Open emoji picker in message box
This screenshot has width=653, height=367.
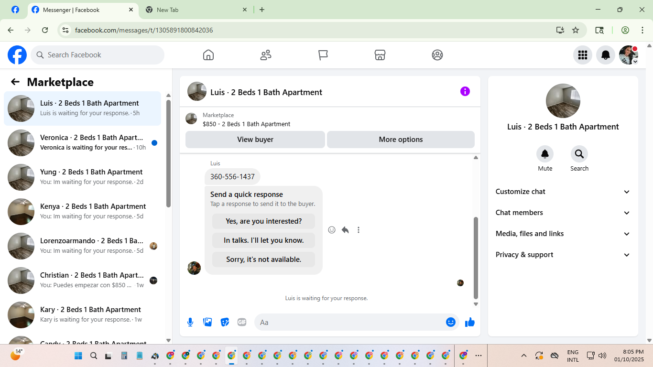pyautogui.click(x=451, y=322)
